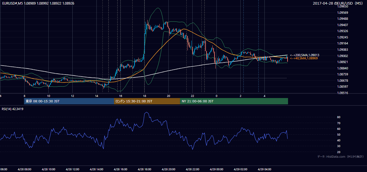Click the 40 SMA 1.08969 label
This screenshot has width=367, height=172.
(x=304, y=58)
